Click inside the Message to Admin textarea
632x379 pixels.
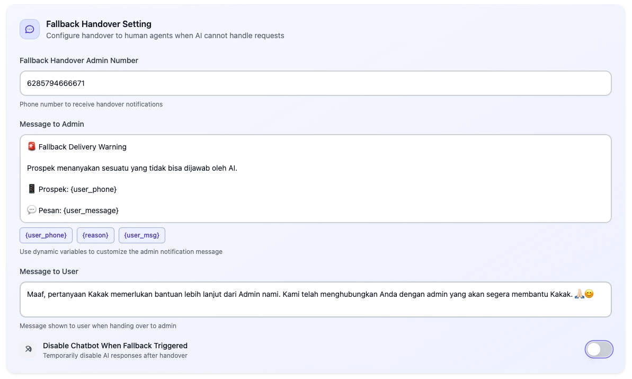point(315,178)
